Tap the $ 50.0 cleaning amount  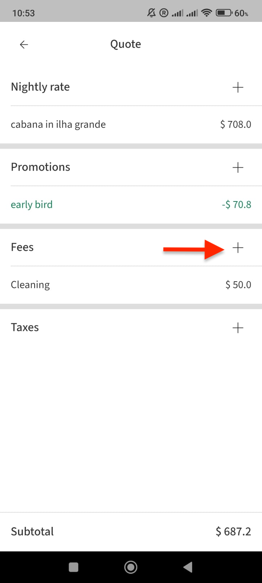click(x=238, y=285)
